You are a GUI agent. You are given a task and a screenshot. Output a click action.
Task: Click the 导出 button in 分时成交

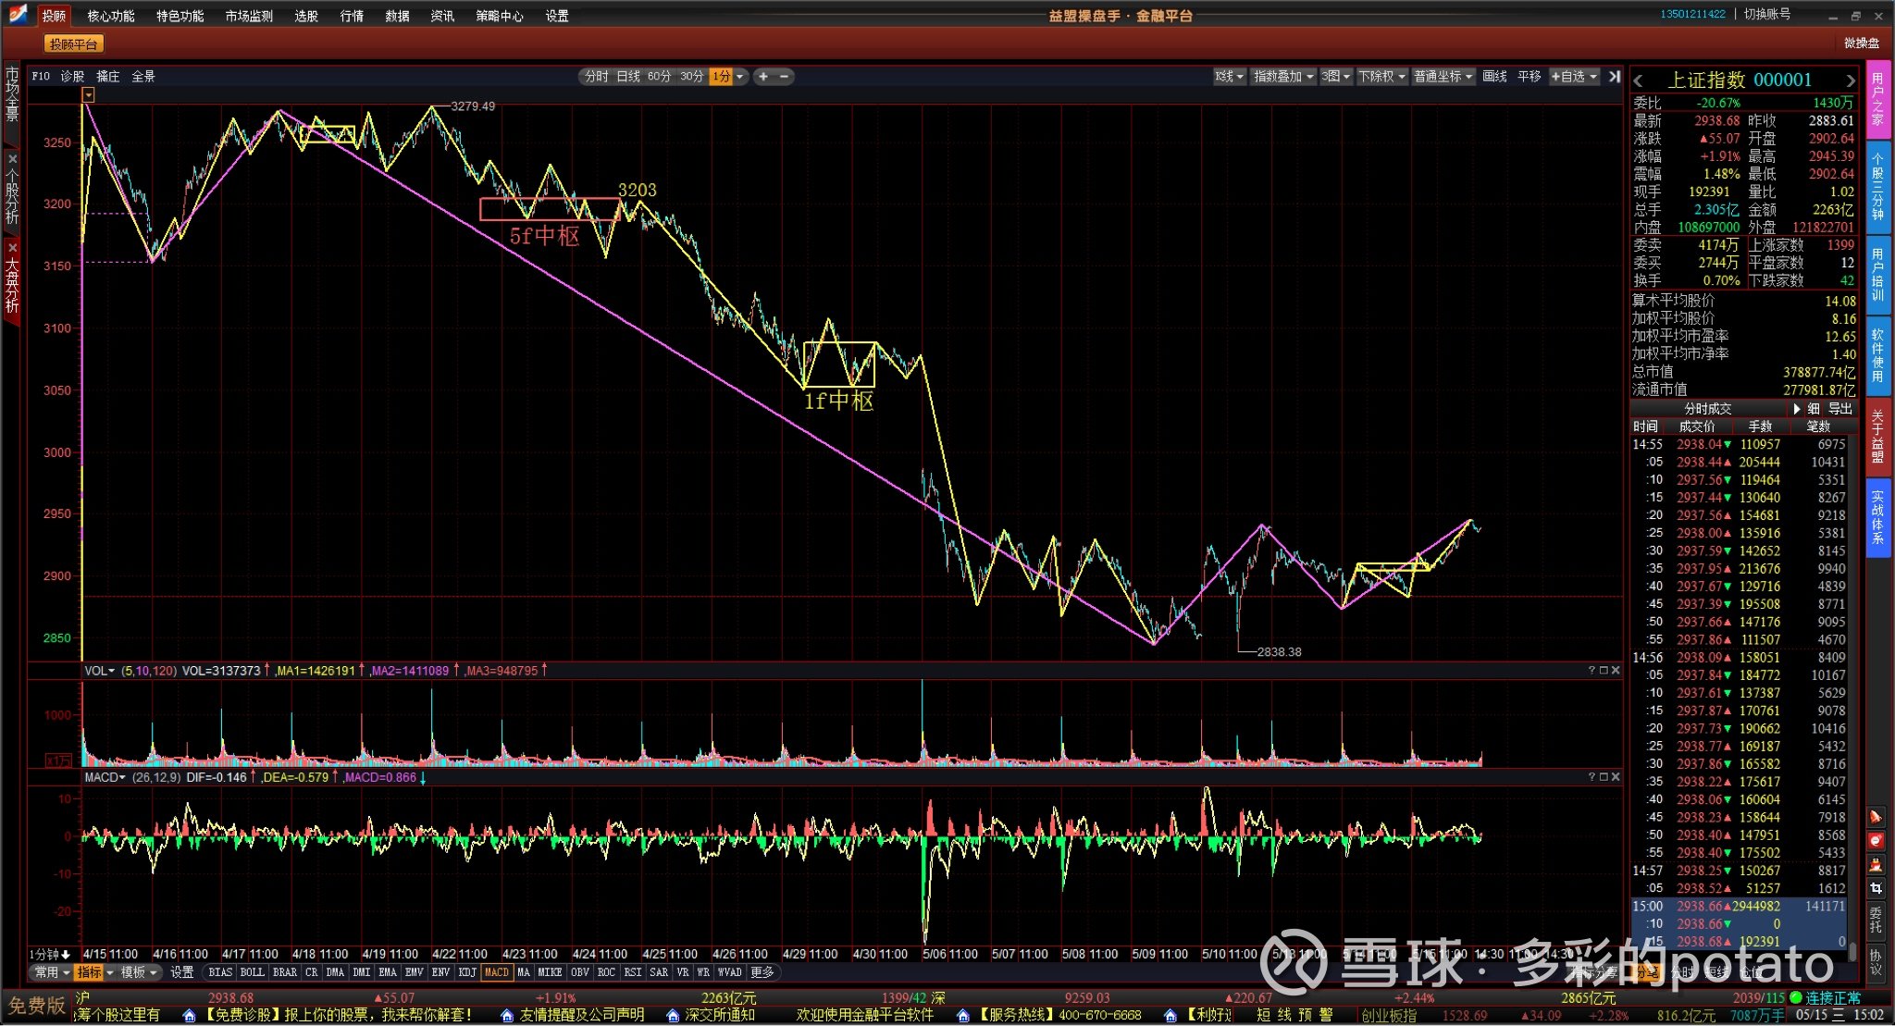pos(1840,409)
